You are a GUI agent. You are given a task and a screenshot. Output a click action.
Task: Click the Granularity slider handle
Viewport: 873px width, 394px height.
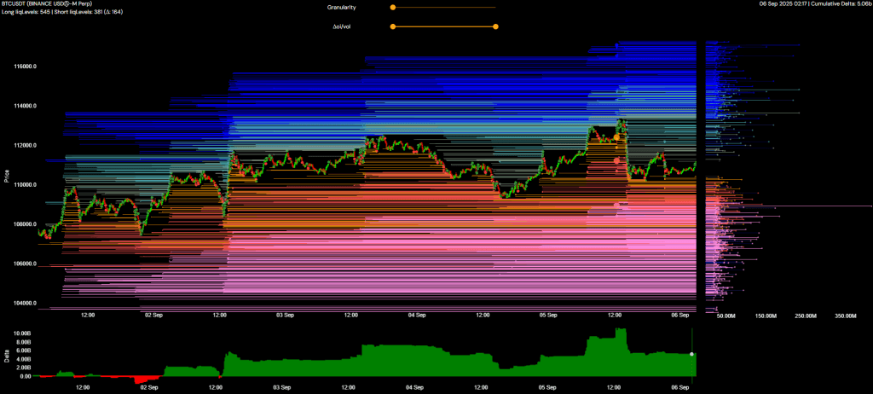392,7
